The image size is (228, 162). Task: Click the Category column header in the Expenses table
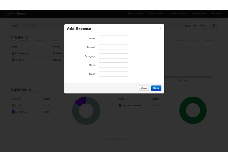click(16, 99)
